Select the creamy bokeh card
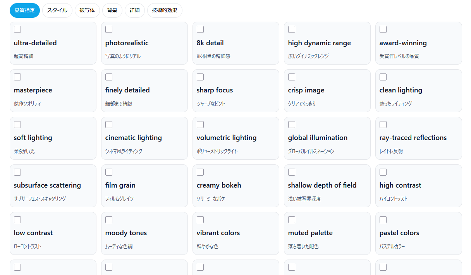The height and width of the screenshot is (275, 471). tap(235, 186)
